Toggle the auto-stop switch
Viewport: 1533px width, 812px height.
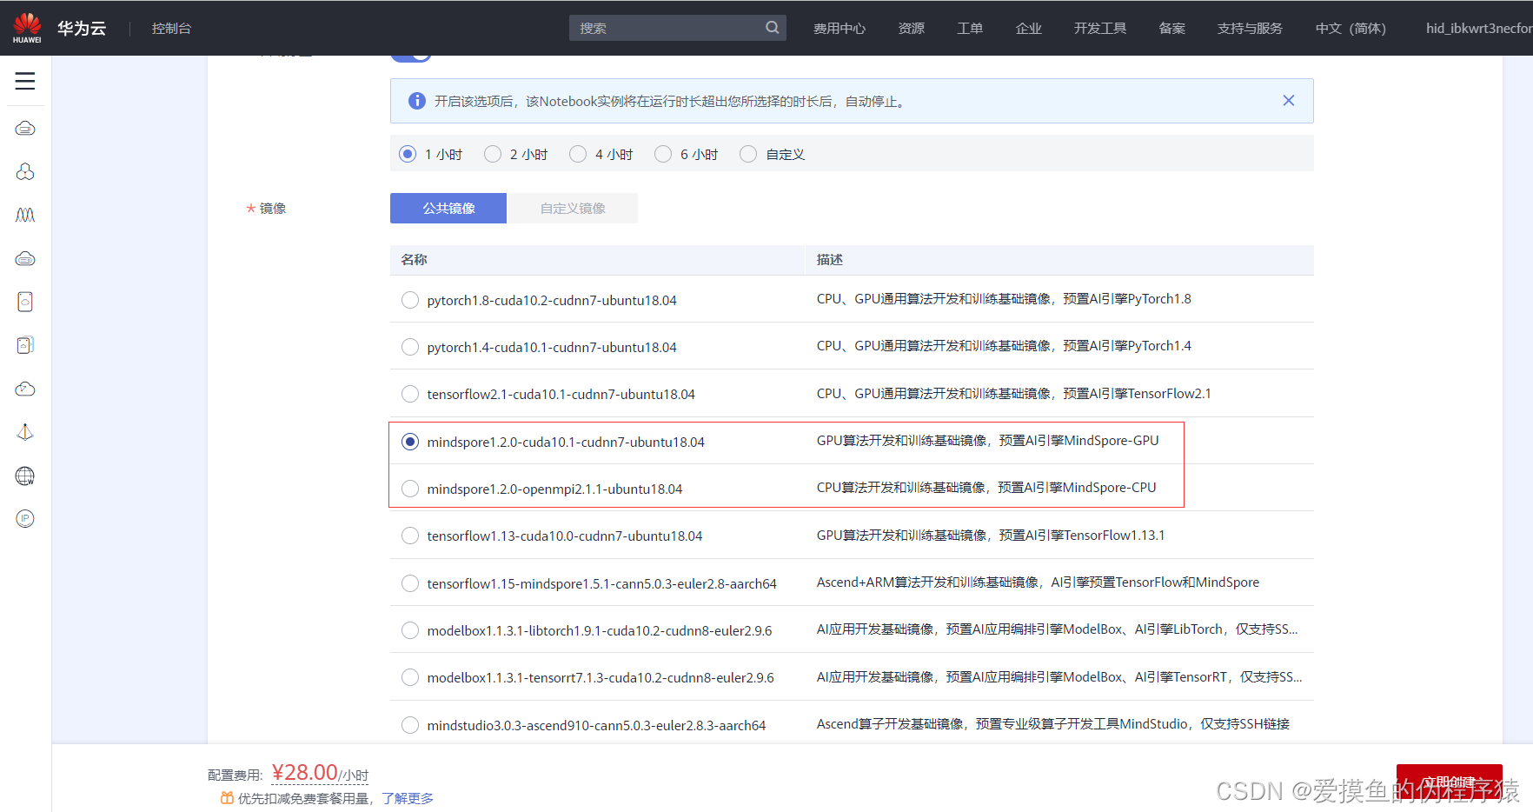(x=411, y=57)
